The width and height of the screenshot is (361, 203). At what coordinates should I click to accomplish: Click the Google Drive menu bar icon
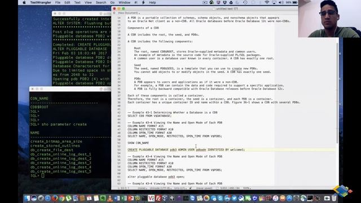(231, 2)
